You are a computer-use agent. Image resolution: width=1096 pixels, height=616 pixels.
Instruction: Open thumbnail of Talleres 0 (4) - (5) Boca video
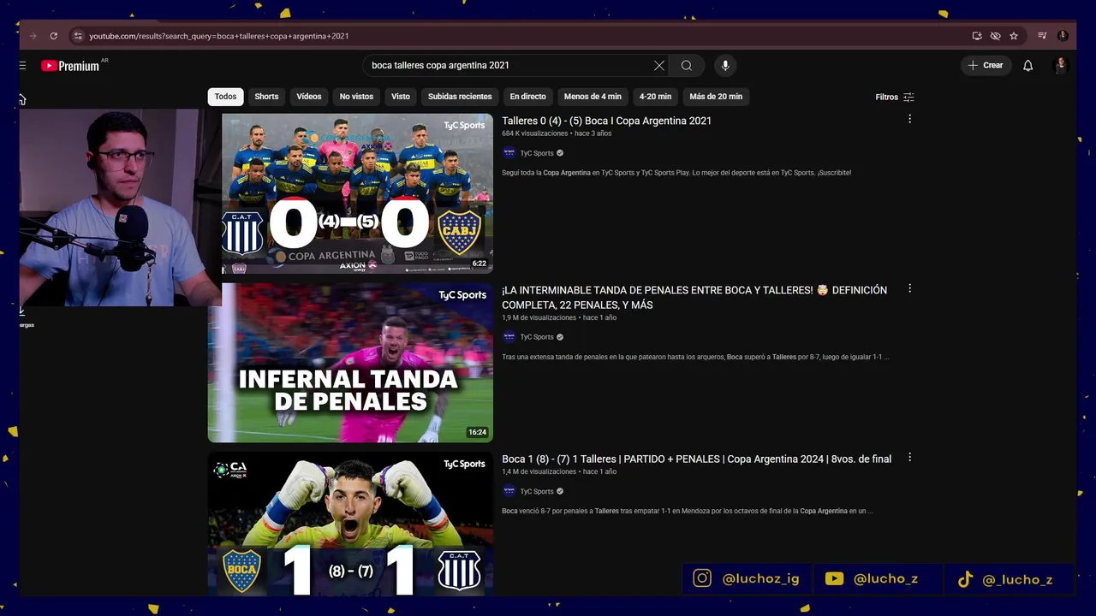(x=357, y=193)
